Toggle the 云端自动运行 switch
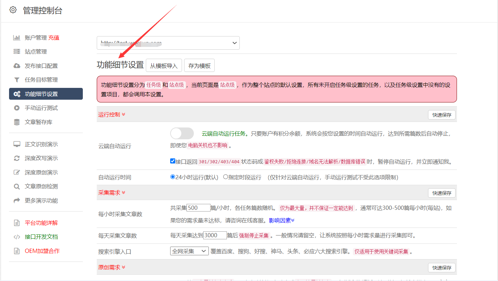 point(182,133)
